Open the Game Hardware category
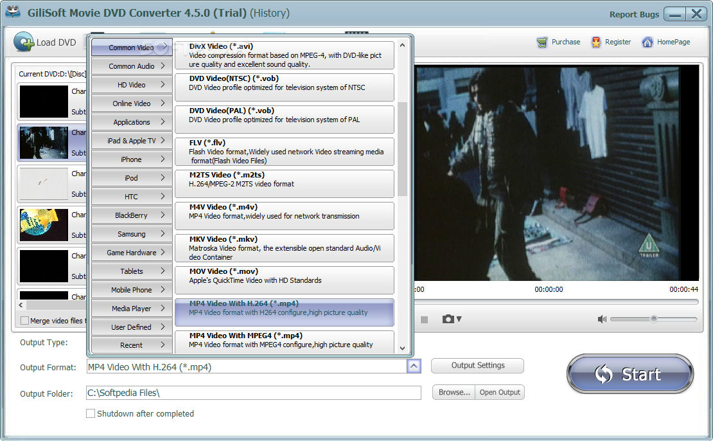Screen dimensions: 713x441 point(132,252)
